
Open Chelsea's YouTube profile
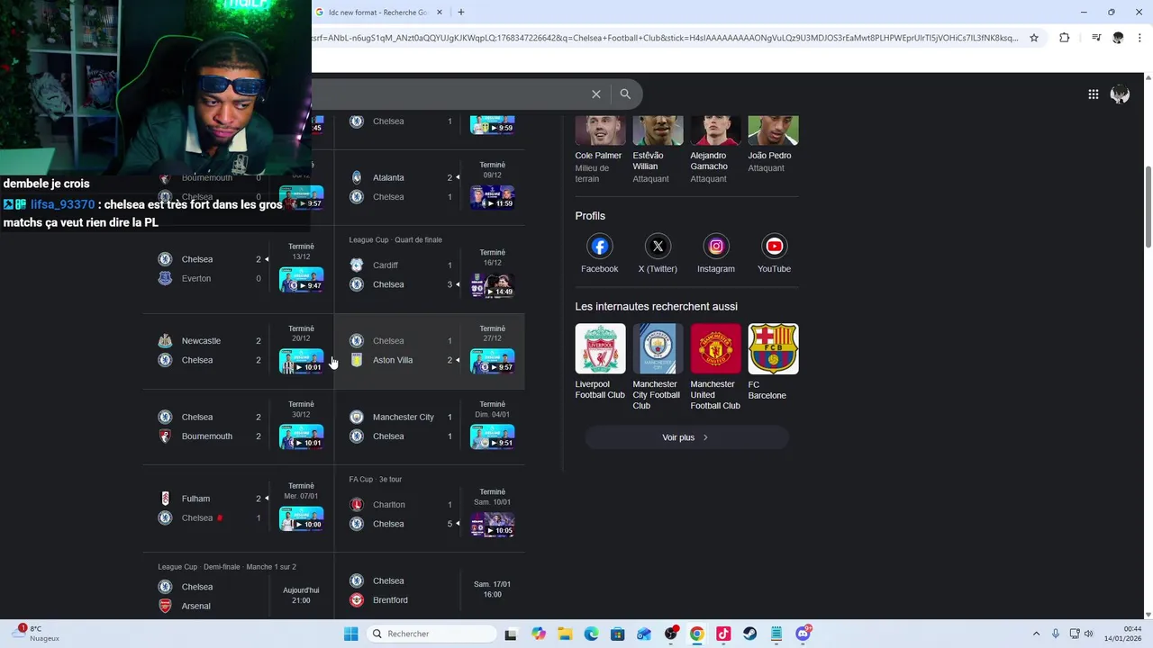click(774, 255)
